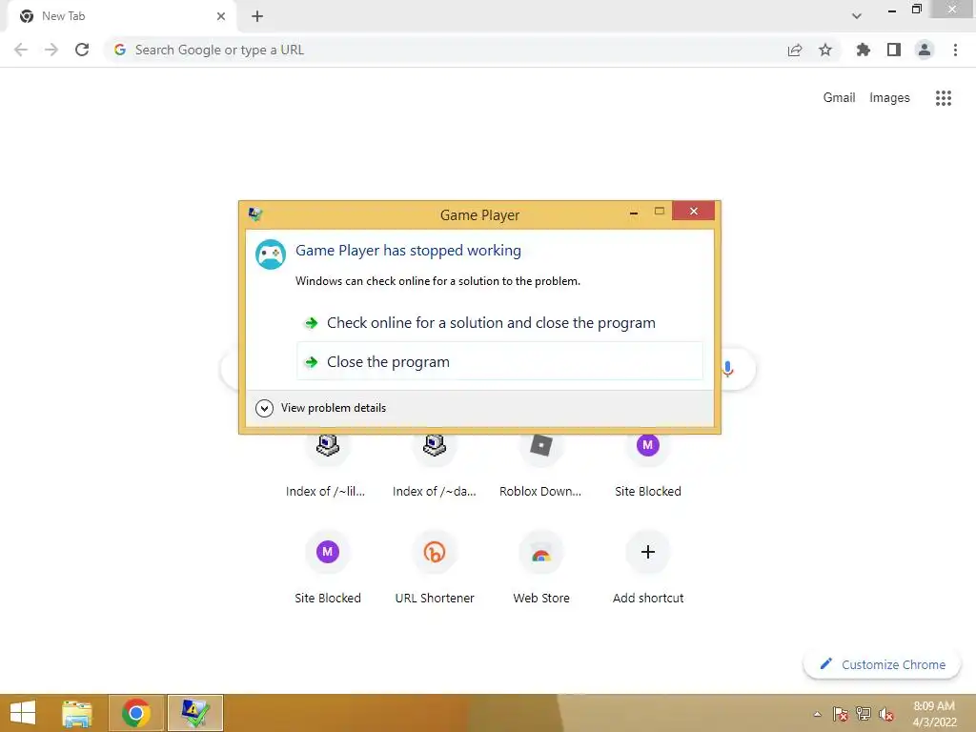Open the Chrome profile avatar
The image size is (976, 732).
(x=925, y=50)
